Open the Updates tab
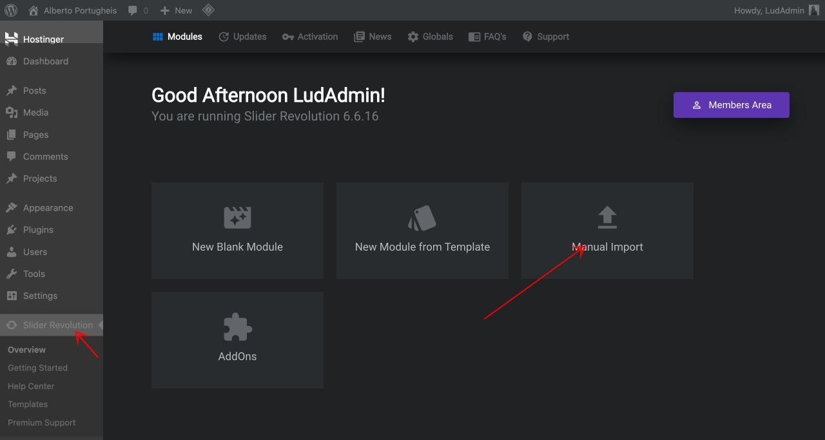This screenshot has height=440, width=825. [242, 37]
